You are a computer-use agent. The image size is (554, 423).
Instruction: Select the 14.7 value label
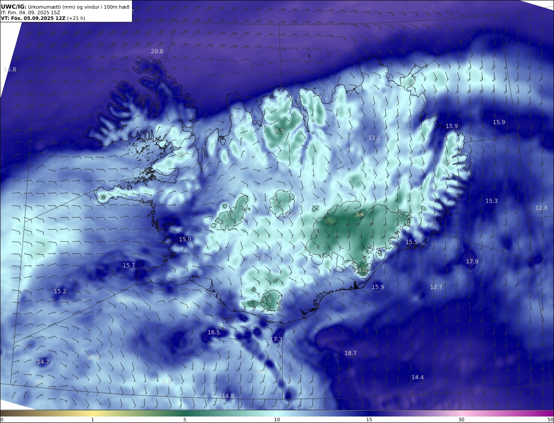click(43, 362)
